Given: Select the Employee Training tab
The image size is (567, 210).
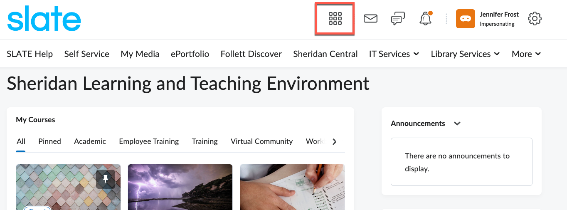Looking at the screenshot, I should coord(149,141).
